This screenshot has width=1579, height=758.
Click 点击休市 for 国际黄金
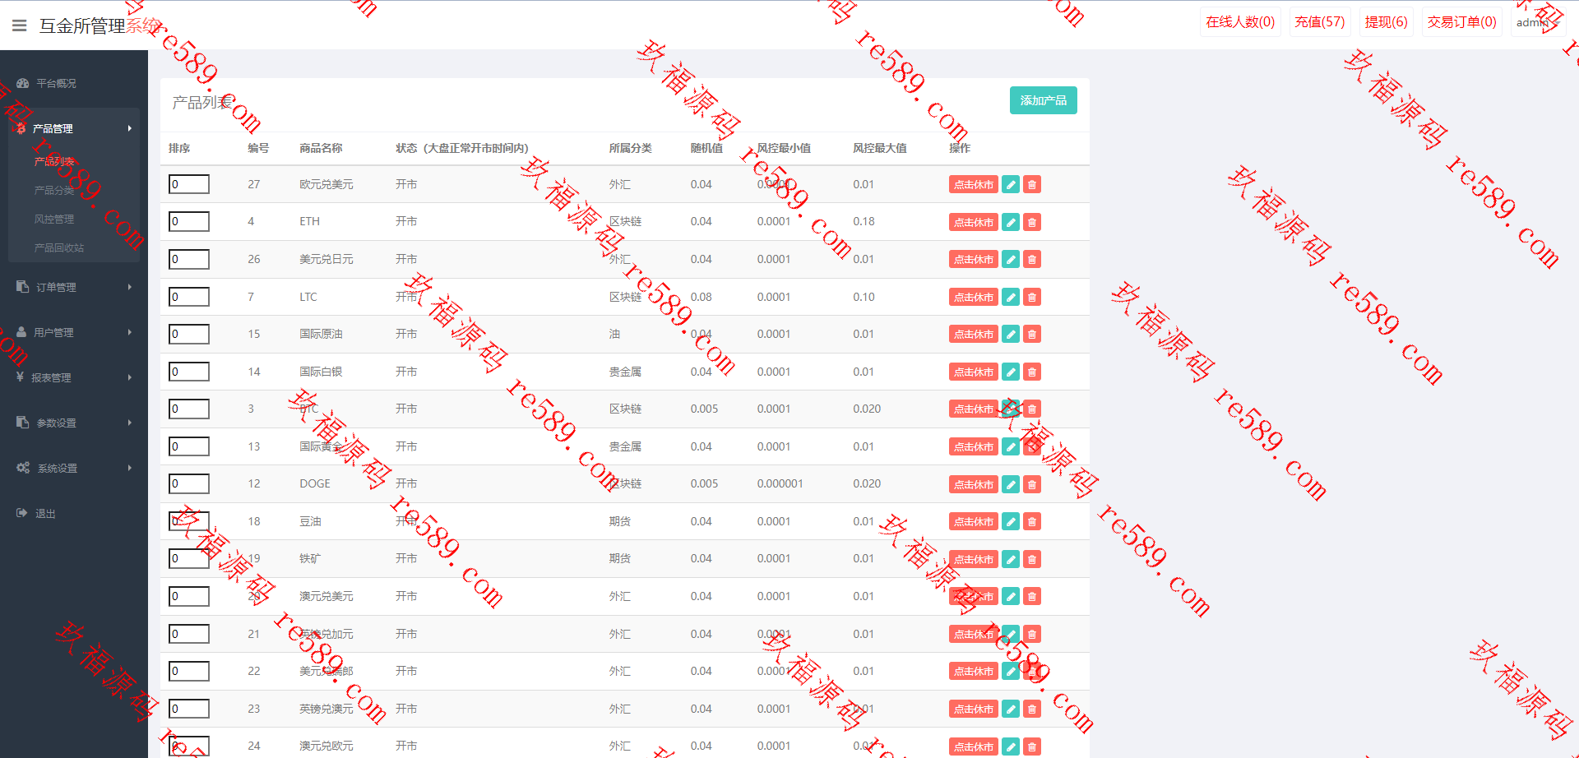974,446
